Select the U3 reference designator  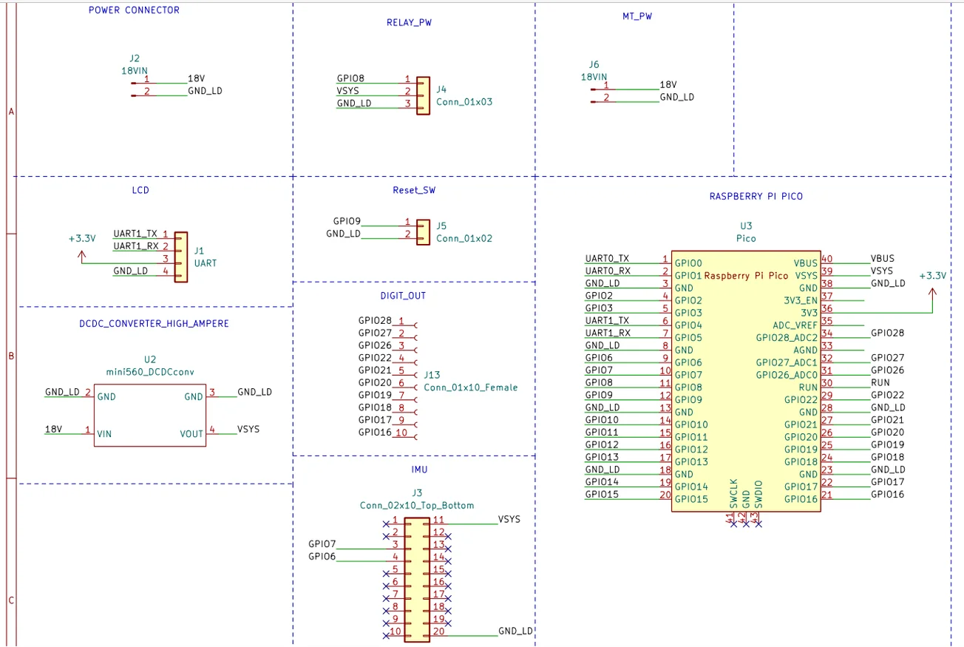[746, 226]
